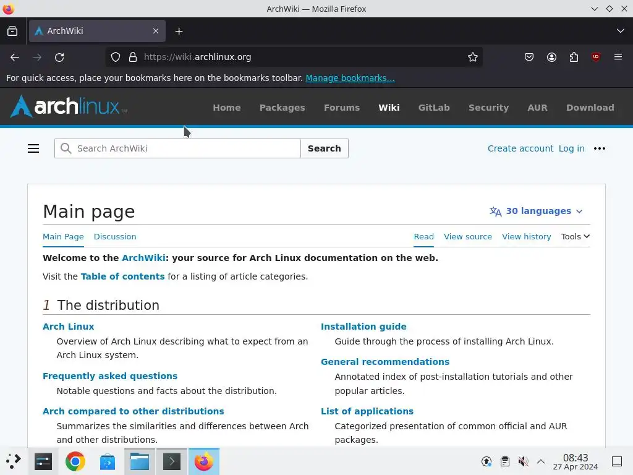Open the Firefox account icon
633x475 pixels.
pos(551,58)
